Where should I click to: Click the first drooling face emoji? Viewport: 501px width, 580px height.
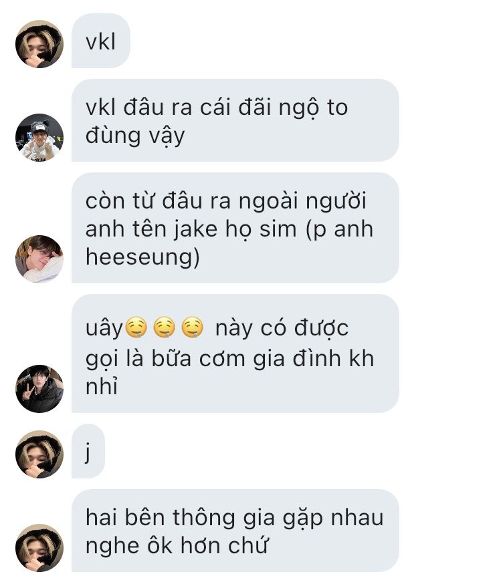tap(136, 327)
